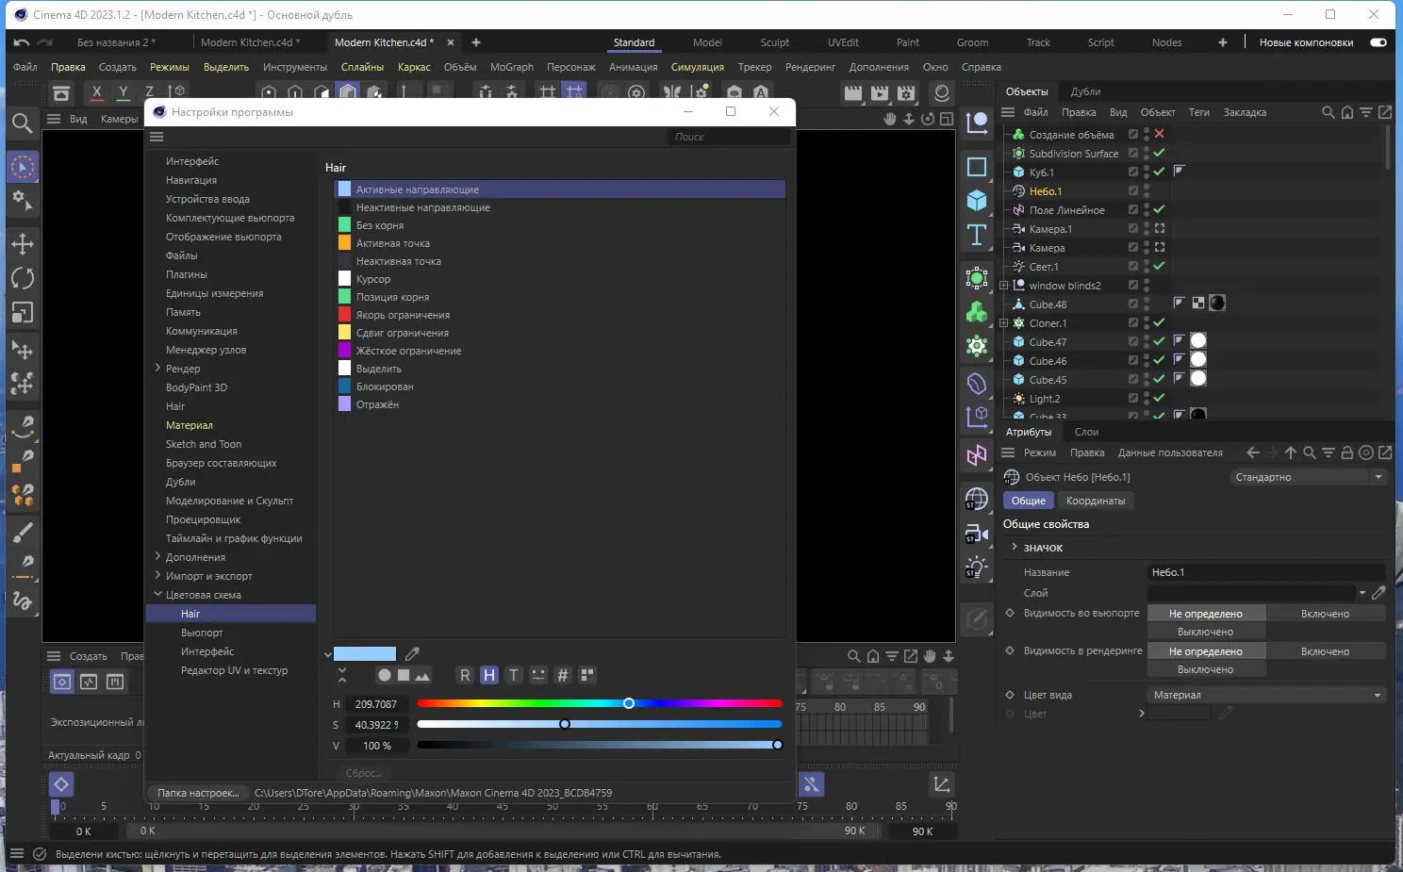Toggle enable checkmark for Cube.47

[x=1159, y=341]
